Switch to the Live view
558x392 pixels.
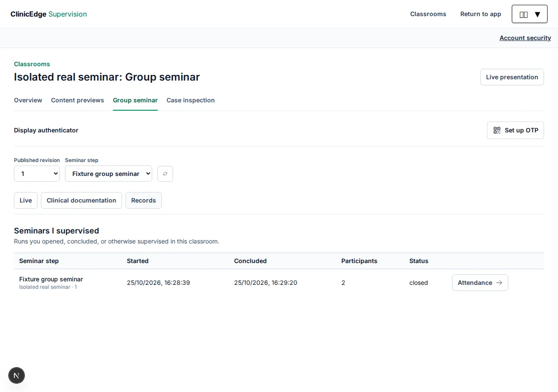(x=26, y=200)
